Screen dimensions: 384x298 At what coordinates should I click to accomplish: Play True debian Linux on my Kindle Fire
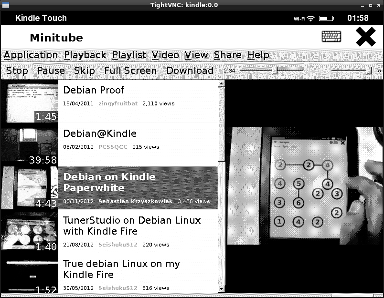coord(121,269)
